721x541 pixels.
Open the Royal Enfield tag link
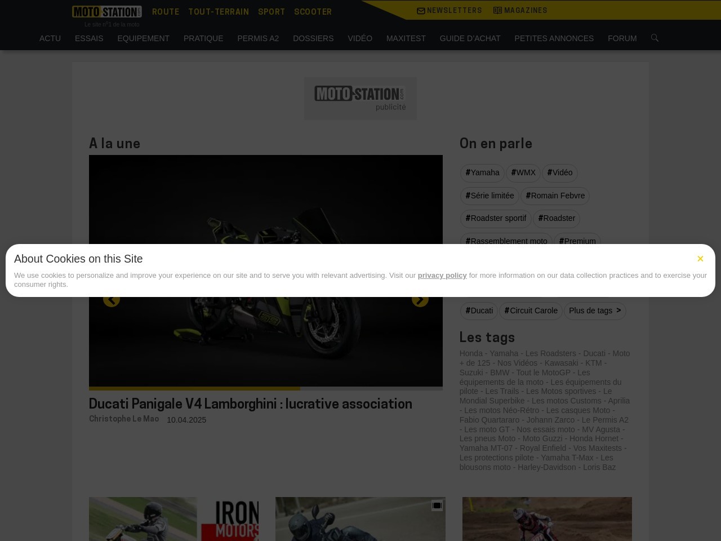point(543,448)
